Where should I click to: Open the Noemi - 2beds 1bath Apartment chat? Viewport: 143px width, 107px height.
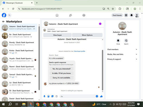(x=19, y=68)
